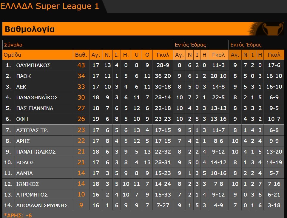The image size is (287, 218).
Task: Click ΠΑΝΑΙΤΩΛΙΚΟΣ in the table
Action: [36, 152]
